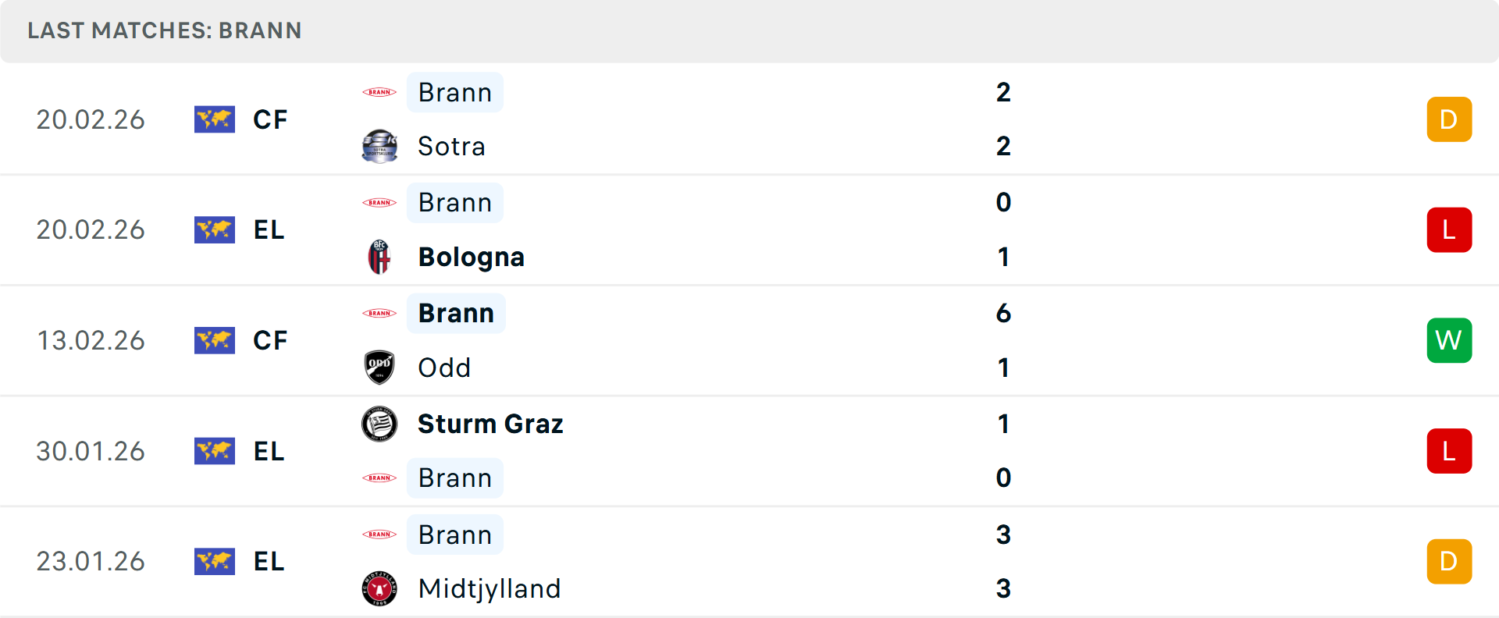
Task: Click world flag icon for 13.02.26 match
Action: click(x=215, y=340)
